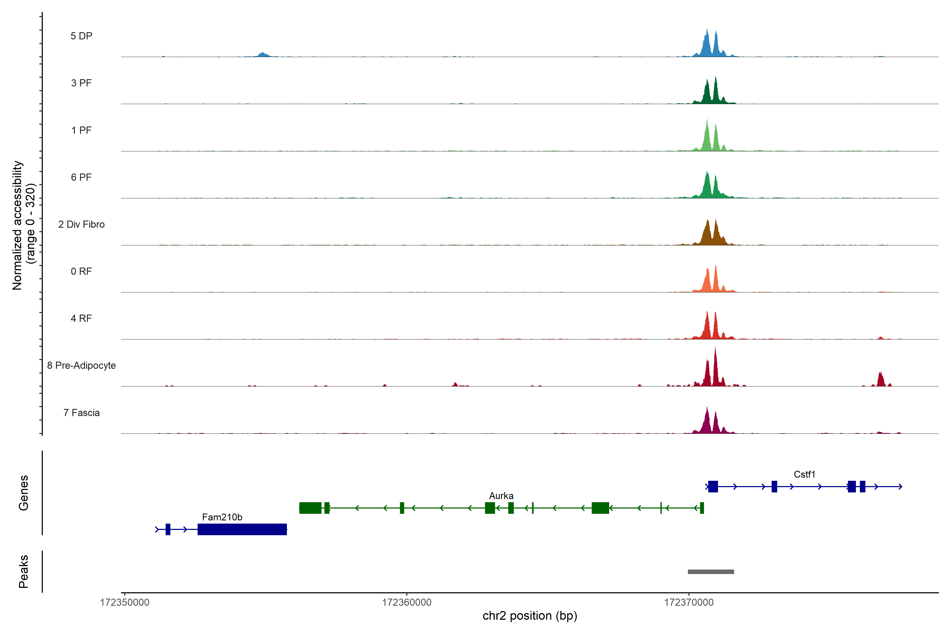Click the chr2 position (bp) axis title
The width and height of the screenshot is (951, 634).
(530, 616)
